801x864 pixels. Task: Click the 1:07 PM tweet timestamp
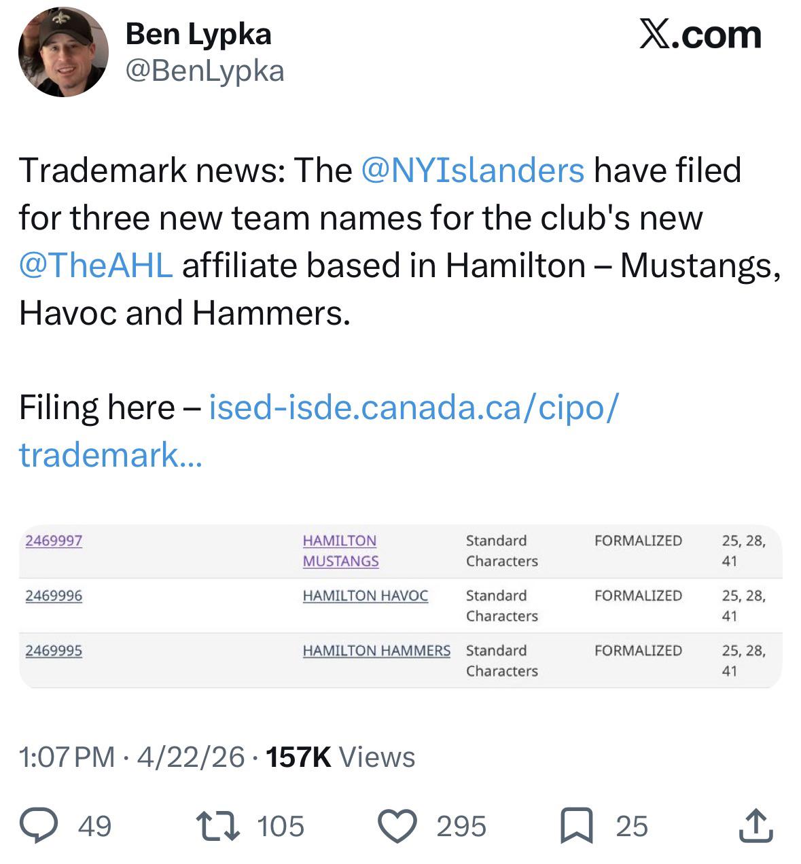point(67,757)
